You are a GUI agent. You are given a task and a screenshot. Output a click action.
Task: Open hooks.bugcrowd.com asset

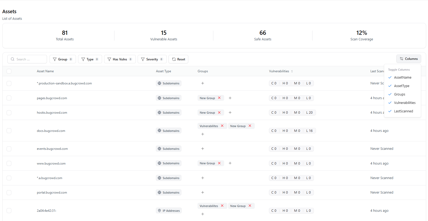[52, 113]
